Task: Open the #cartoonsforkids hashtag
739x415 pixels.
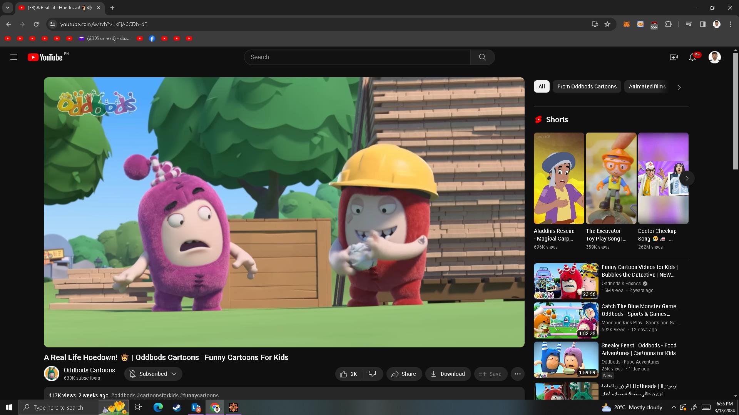Action: (157, 395)
